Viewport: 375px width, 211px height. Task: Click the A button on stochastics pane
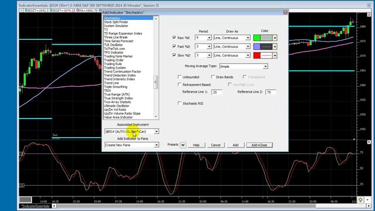coord(369,142)
